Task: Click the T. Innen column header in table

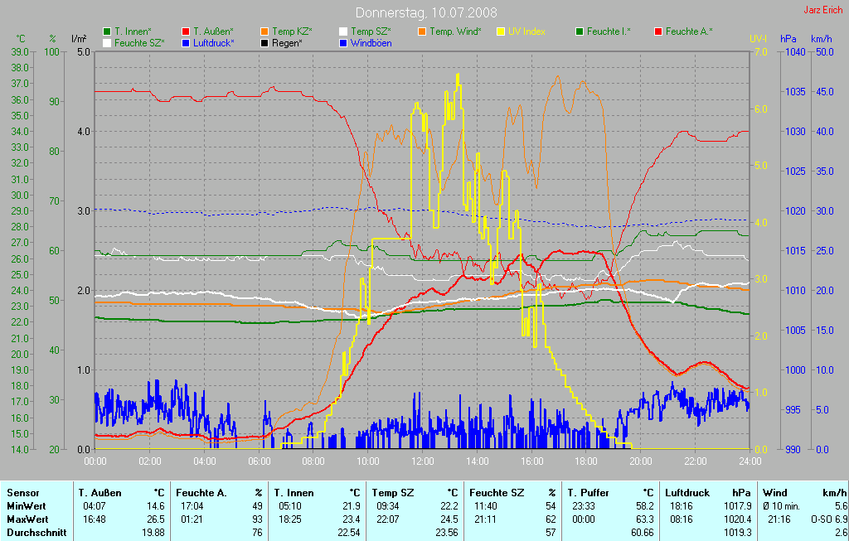Action: [x=294, y=493]
